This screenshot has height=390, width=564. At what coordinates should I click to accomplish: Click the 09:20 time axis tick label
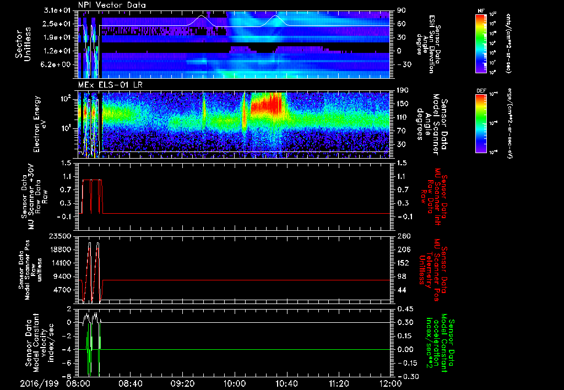(182, 383)
